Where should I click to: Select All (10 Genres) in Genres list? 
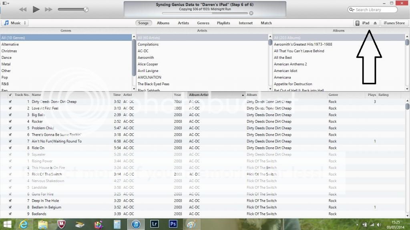pos(66,38)
